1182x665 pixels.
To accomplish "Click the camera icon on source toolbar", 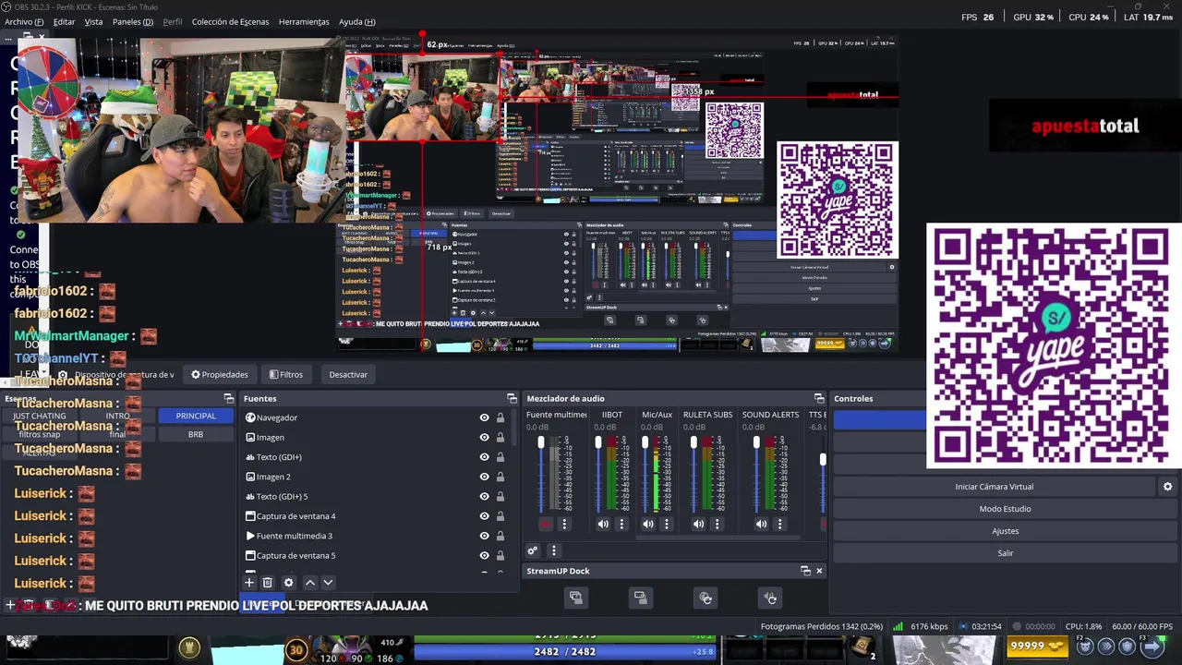I will coord(63,375).
